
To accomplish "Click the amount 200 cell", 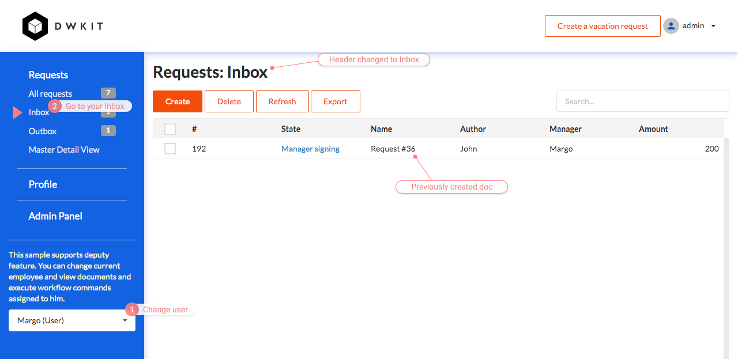I will click(x=711, y=149).
